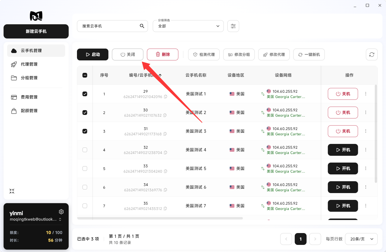This screenshot has width=386, height=252.
Task: Click the 新建云手机 button
Action: (x=36, y=31)
